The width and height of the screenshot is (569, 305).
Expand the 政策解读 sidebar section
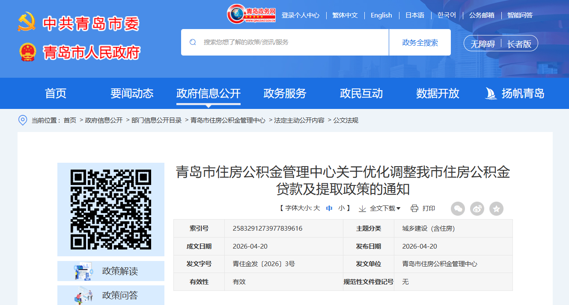click(x=110, y=271)
